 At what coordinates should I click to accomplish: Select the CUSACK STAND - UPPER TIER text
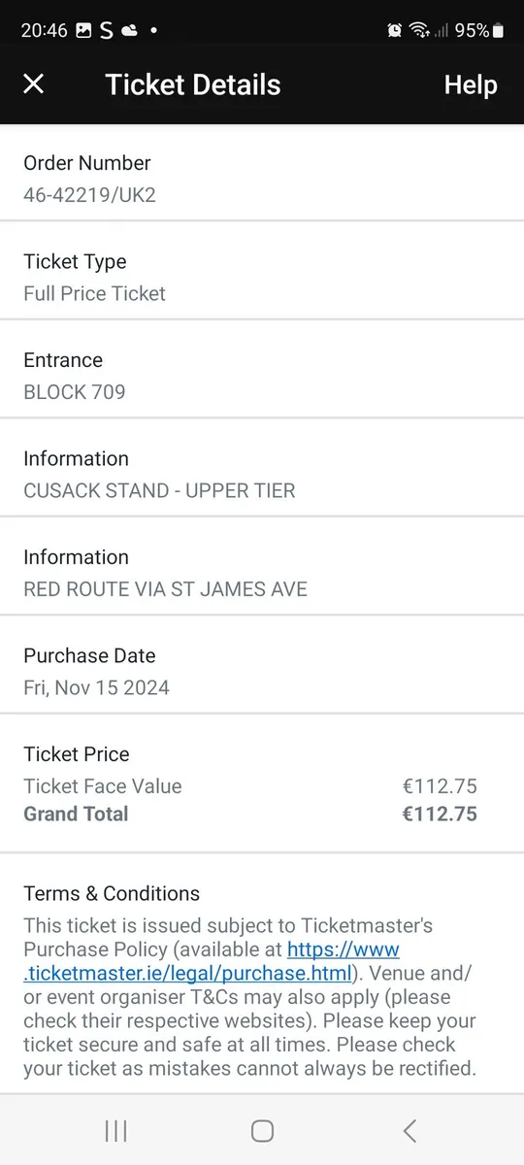[159, 490]
